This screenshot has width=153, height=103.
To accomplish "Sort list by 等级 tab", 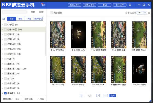I will tap(20, 19).
